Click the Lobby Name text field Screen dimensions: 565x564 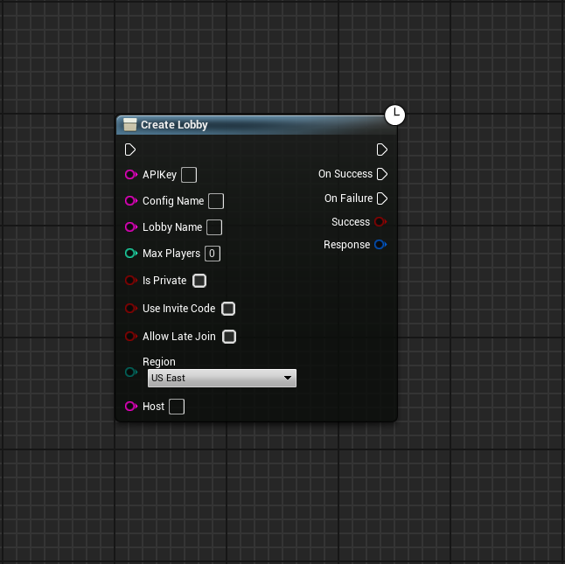pyautogui.click(x=214, y=227)
